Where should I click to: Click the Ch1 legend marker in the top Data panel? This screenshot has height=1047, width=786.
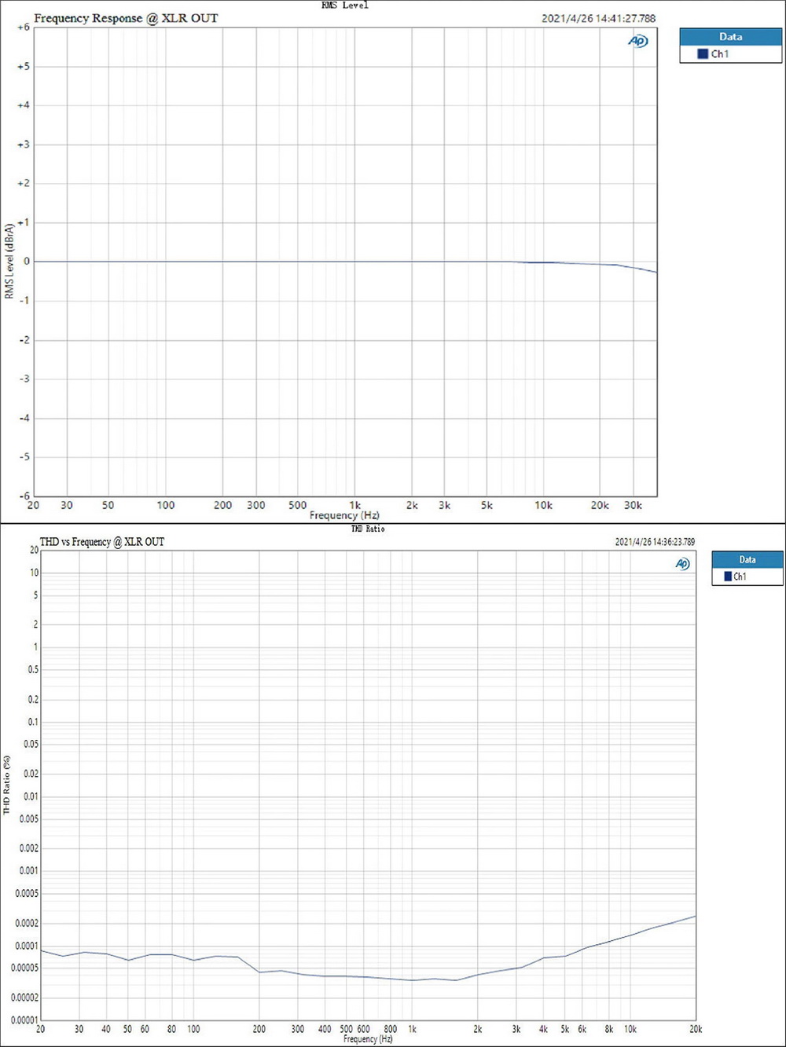703,53
